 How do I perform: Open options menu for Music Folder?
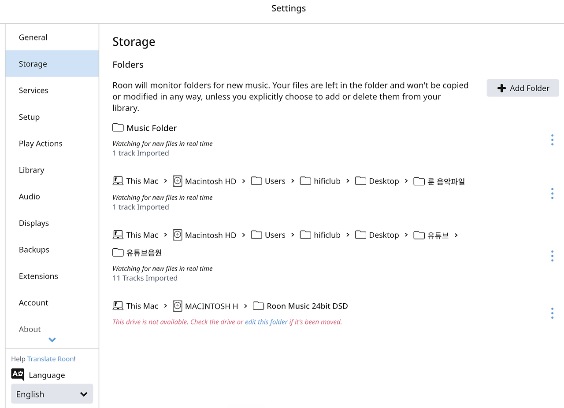552,140
